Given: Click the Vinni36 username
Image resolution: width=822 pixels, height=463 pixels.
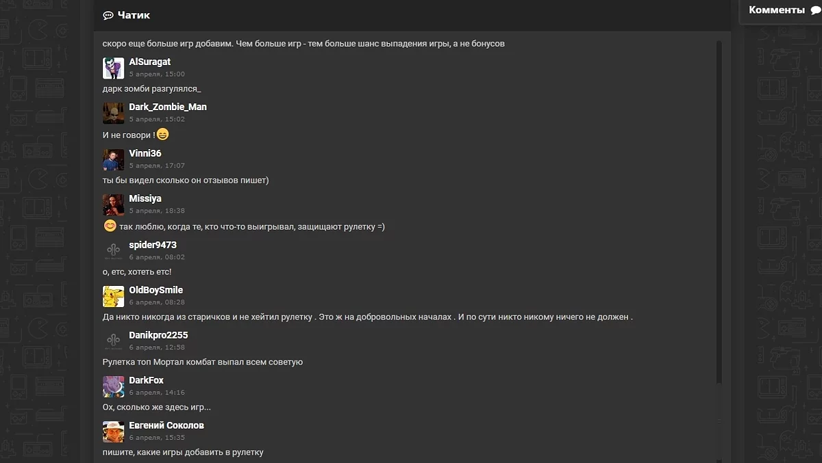Looking at the screenshot, I should pyautogui.click(x=145, y=153).
